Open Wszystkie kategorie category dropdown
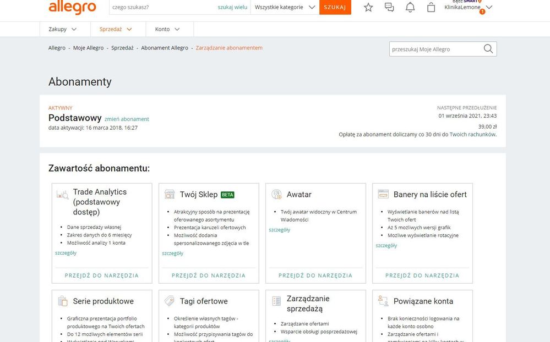The width and height of the screenshot is (550, 342). [x=285, y=7]
